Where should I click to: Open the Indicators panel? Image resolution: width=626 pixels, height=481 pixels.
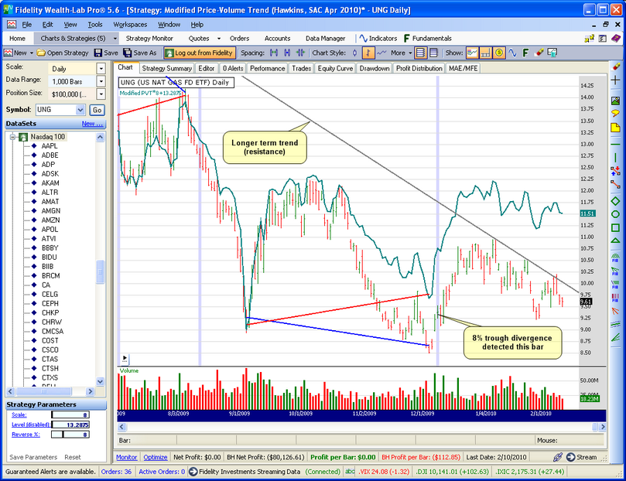coord(377,38)
